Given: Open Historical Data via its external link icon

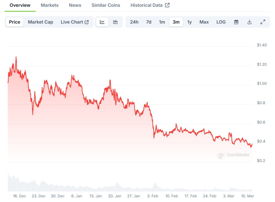Looking at the screenshot, I should tap(167, 5).
